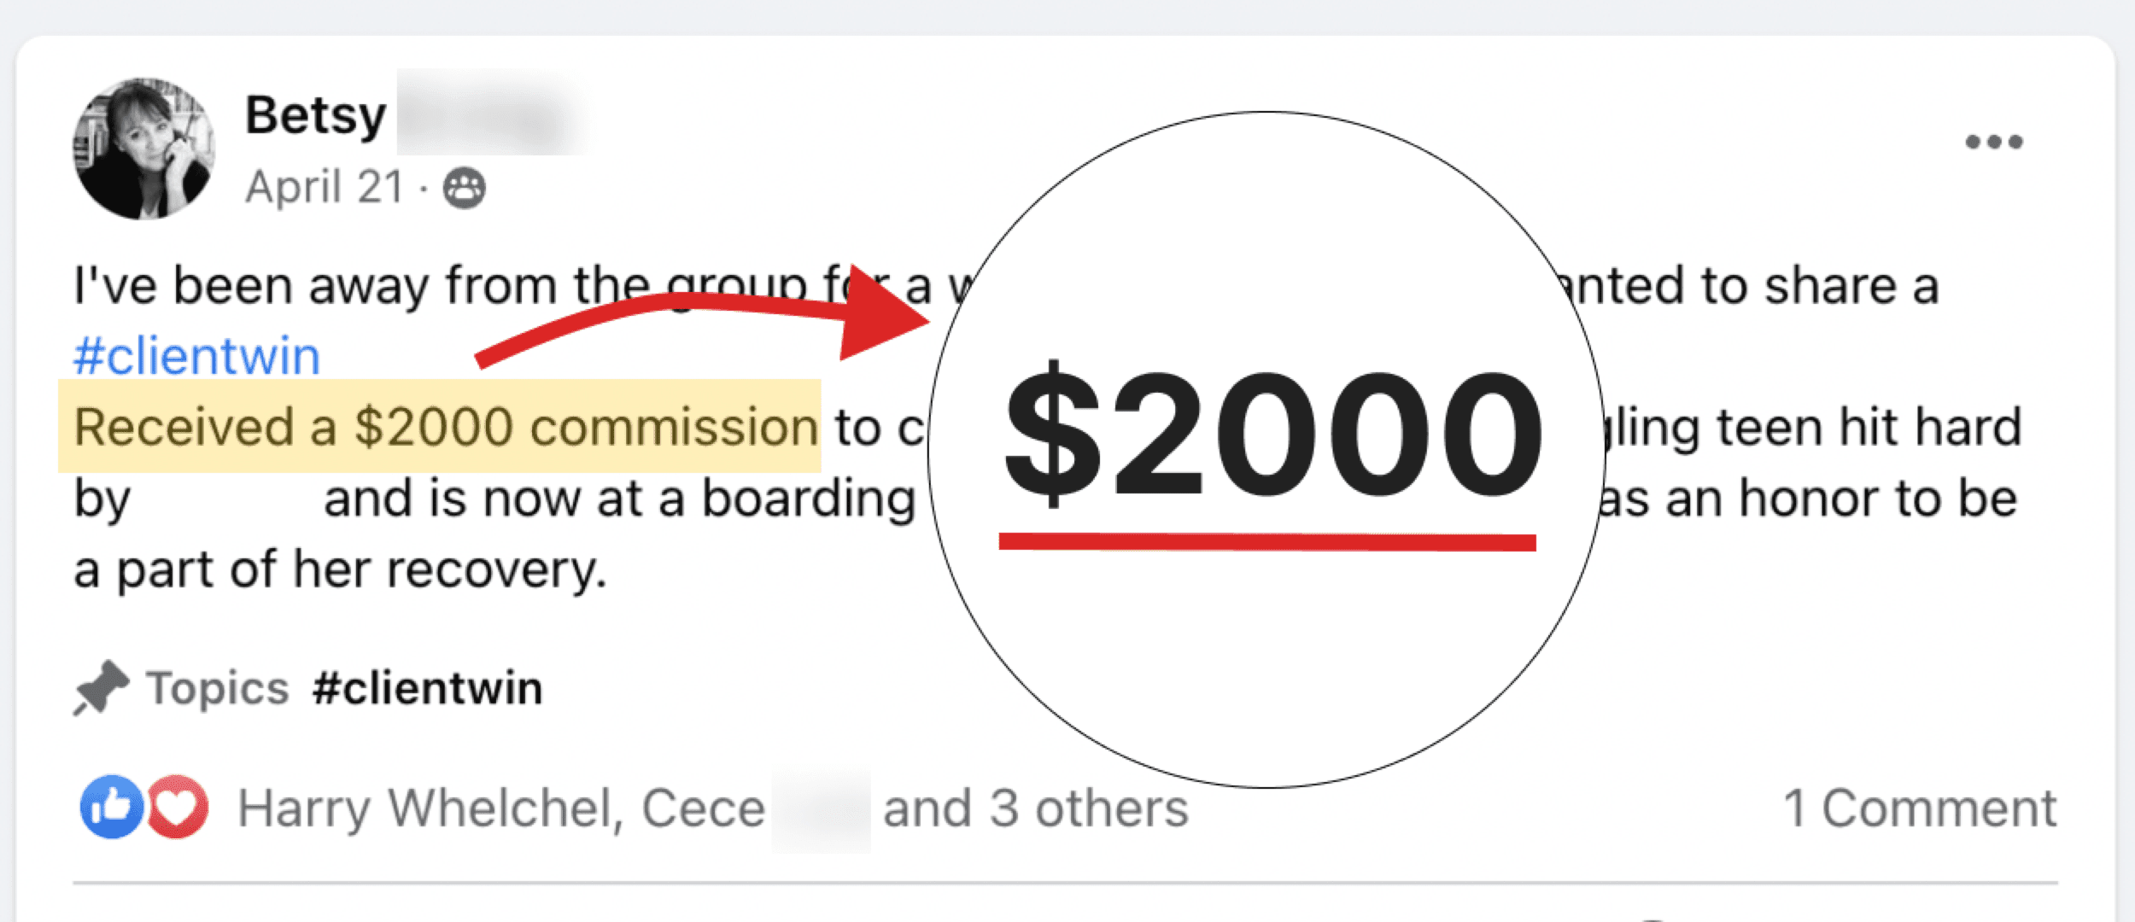Click the Cece name in reactions
Screen dimensions: 2135x922
coord(702,808)
